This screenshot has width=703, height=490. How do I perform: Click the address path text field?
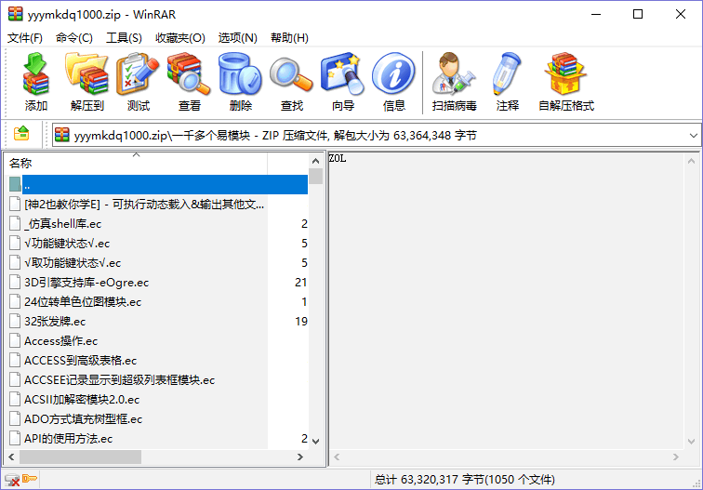(377, 135)
